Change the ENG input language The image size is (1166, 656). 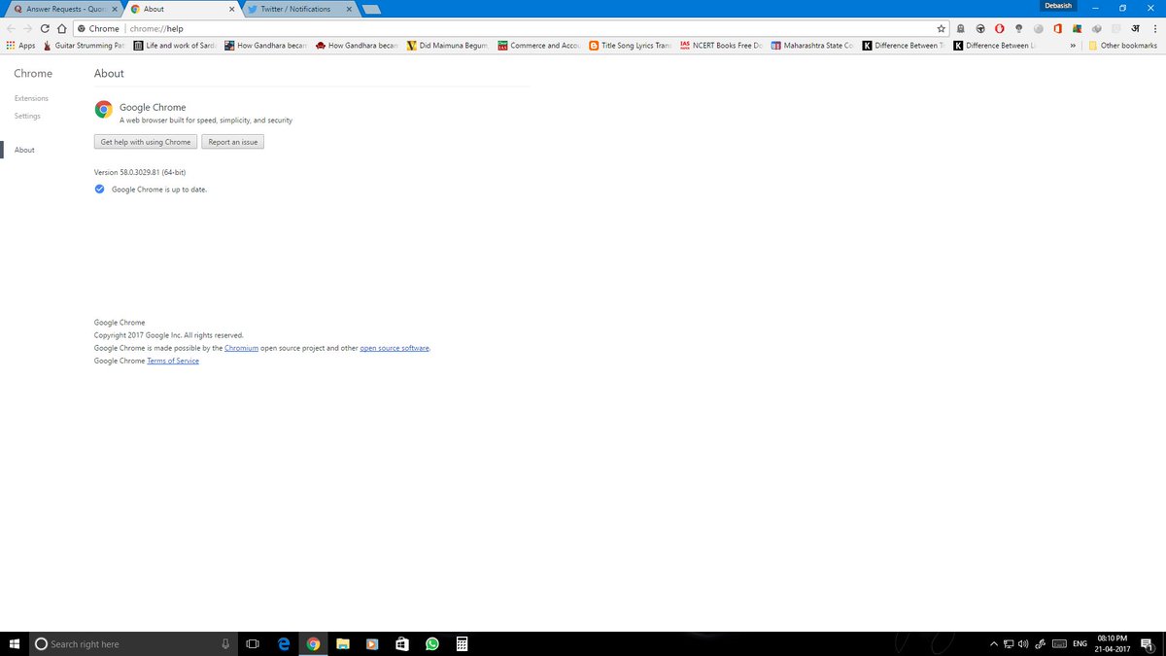tap(1079, 643)
